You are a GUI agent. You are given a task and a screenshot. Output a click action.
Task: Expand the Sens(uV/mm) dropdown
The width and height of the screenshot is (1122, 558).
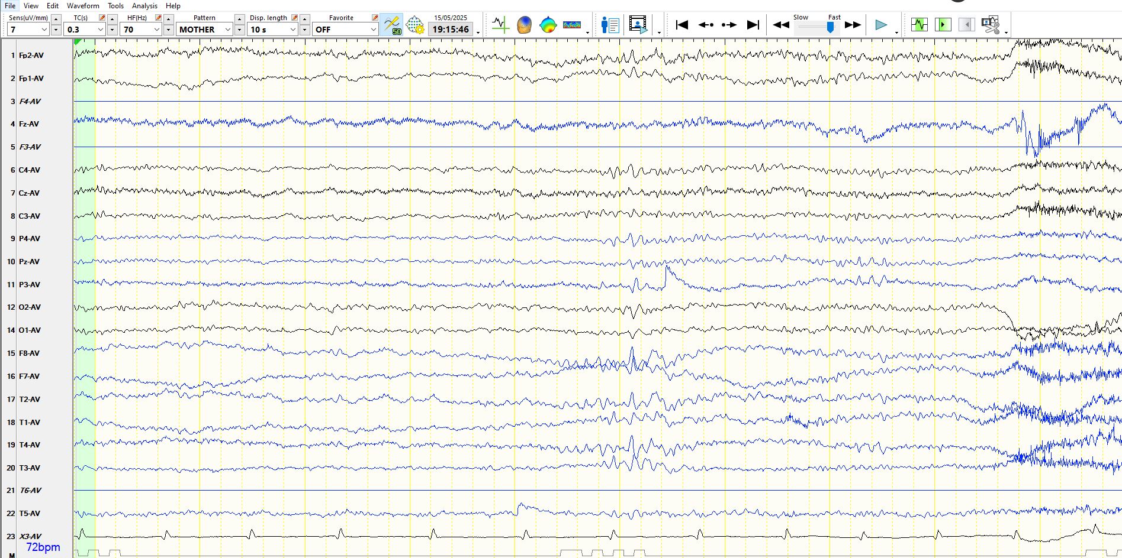pos(44,30)
